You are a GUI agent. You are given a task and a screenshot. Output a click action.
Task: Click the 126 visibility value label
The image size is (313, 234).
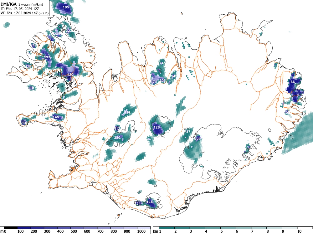click(x=157, y=127)
